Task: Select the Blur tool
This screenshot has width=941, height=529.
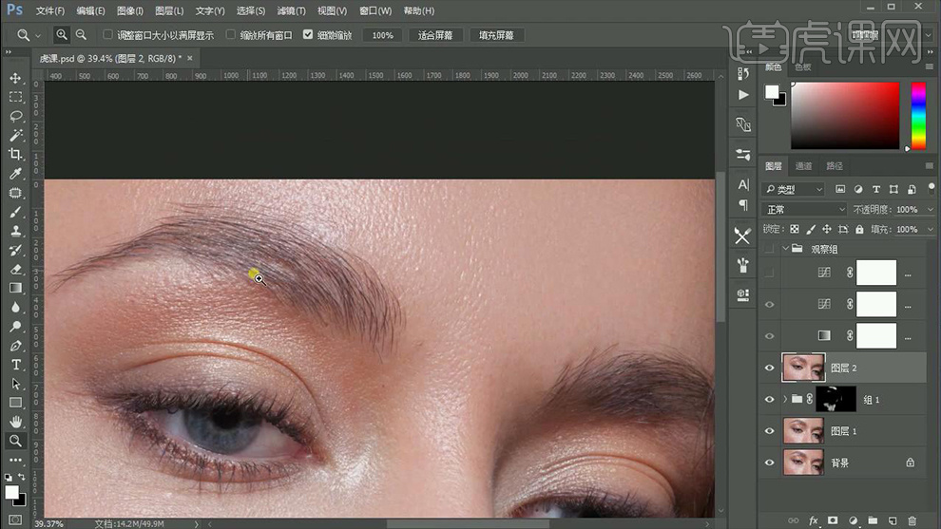Action: (15, 308)
